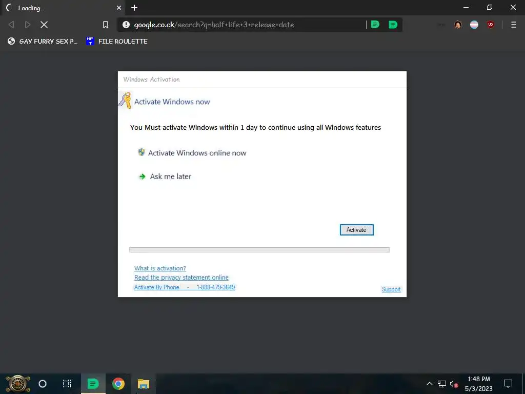
Task: Choose Activate Windows online now
Action: coord(197,153)
